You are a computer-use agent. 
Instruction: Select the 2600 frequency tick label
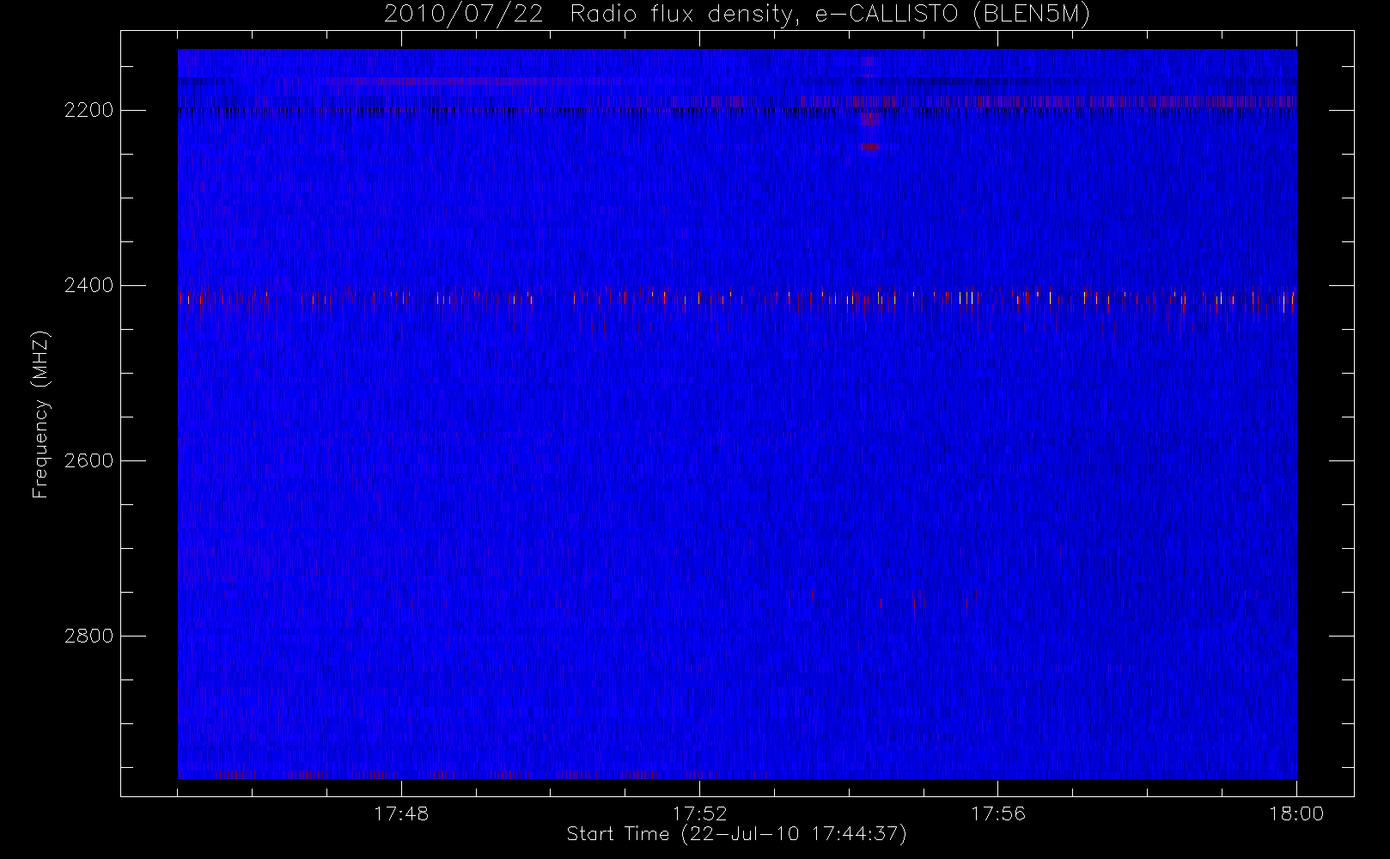pos(89,460)
